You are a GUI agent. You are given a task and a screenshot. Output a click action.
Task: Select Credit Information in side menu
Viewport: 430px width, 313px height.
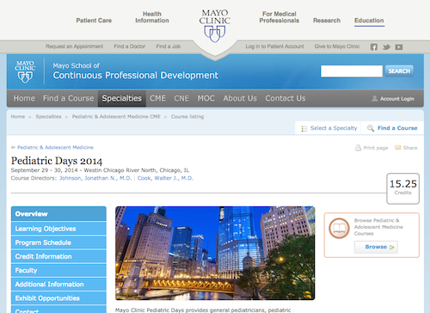(x=58, y=256)
